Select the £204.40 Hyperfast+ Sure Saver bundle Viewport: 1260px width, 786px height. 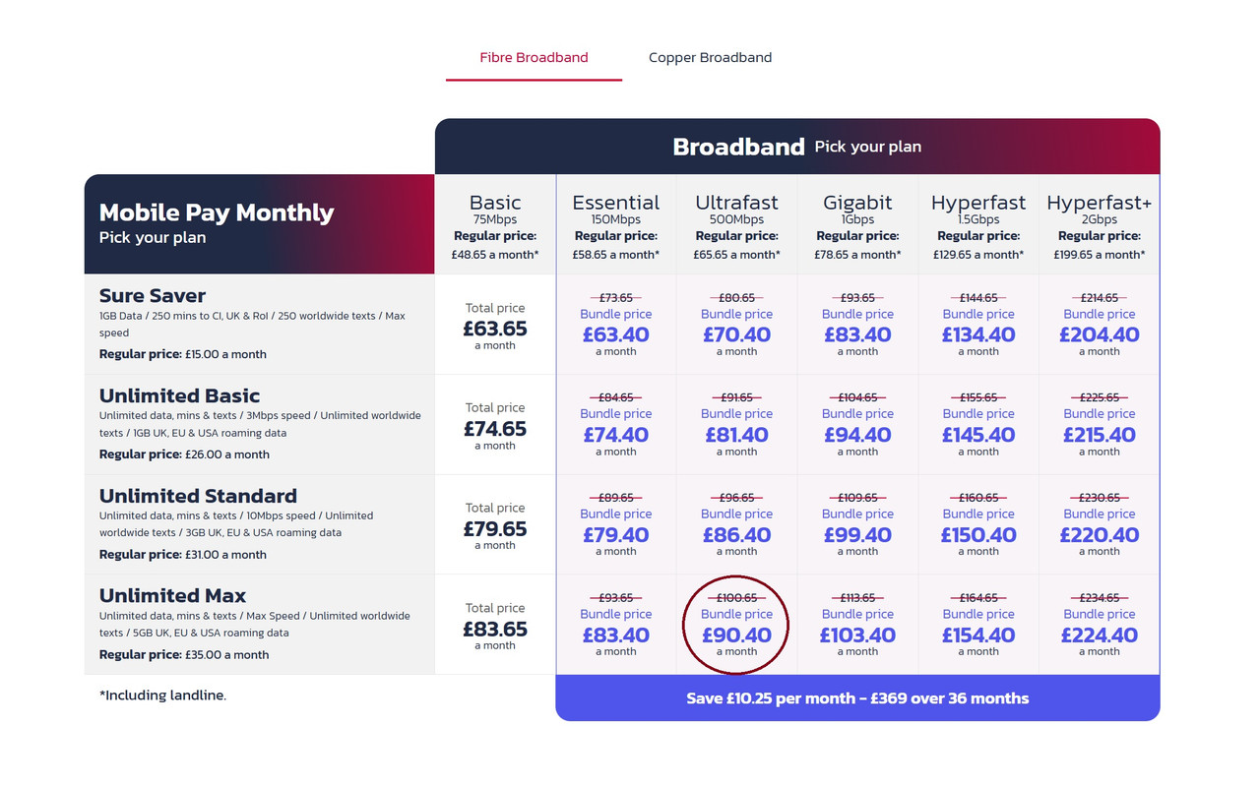click(x=1099, y=334)
